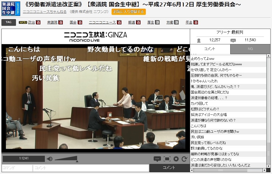Screen dimensions: 272x174
Task: Open the 政治 tag link
Action: click(x=31, y=22)
